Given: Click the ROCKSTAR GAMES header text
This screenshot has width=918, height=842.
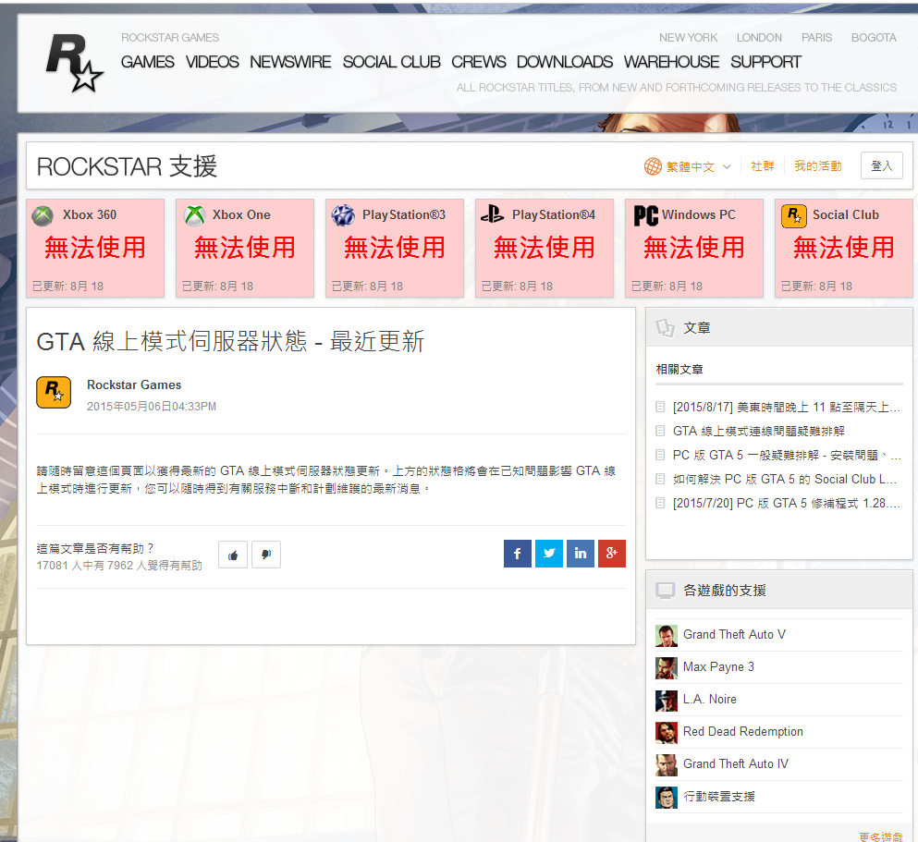Looking at the screenshot, I should point(170,38).
